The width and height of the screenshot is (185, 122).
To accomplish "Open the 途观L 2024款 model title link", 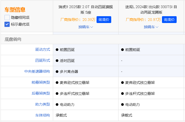I will click(151, 9).
